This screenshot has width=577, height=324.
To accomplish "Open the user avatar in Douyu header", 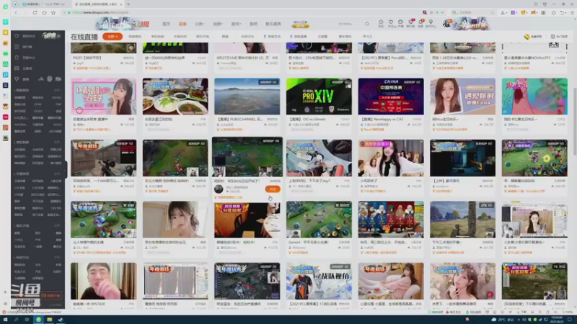I will point(446,24).
